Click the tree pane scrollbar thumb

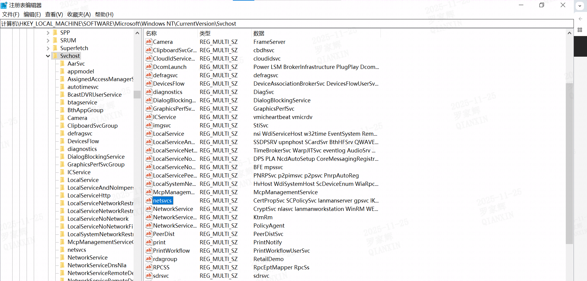[x=137, y=94]
